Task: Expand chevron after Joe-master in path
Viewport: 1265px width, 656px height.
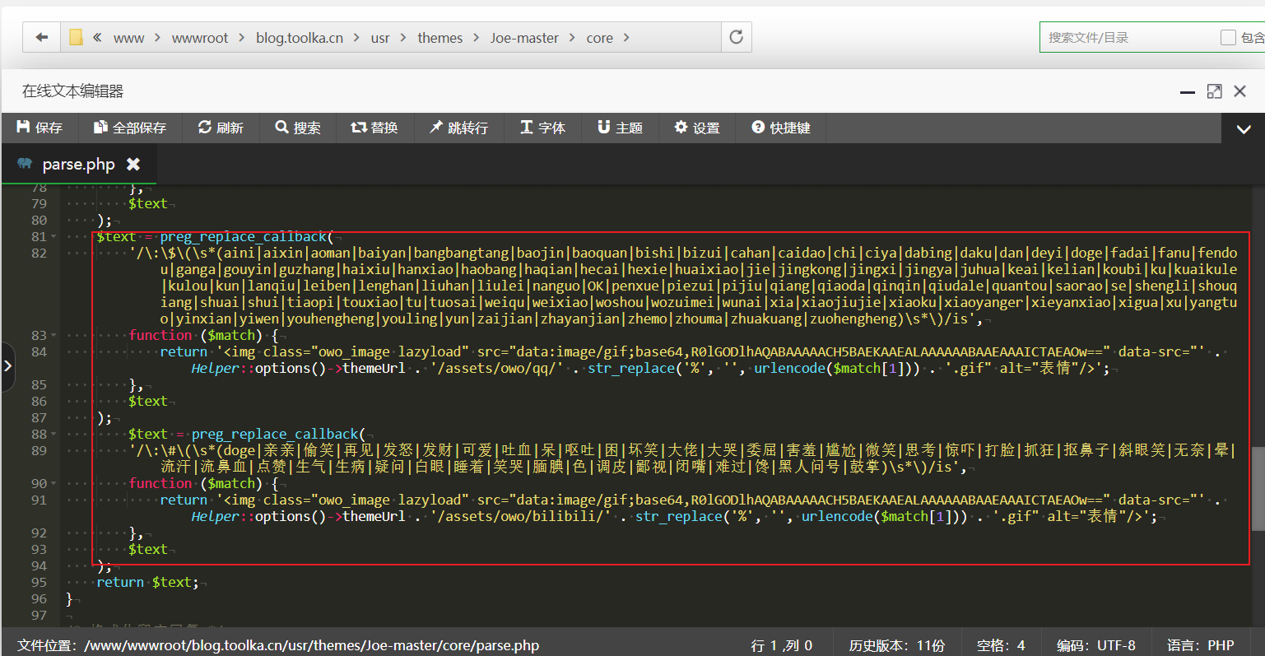Action: (572, 37)
